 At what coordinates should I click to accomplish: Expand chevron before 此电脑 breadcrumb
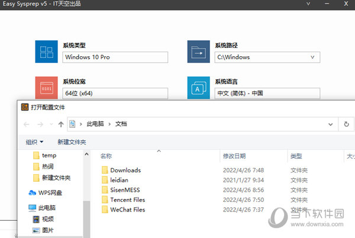pos(81,124)
